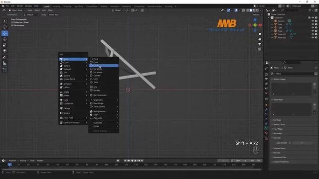Select wireframe viewport shading mode icon
This screenshot has height=179, width=319.
click(x=248, y=10)
